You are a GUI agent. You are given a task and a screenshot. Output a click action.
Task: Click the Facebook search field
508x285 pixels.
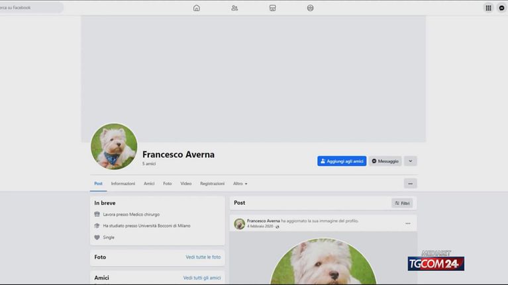pyautogui.click(x=32, y=8)
